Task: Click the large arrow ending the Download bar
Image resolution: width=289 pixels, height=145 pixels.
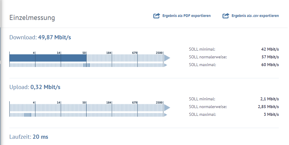Action: (167, 58)
